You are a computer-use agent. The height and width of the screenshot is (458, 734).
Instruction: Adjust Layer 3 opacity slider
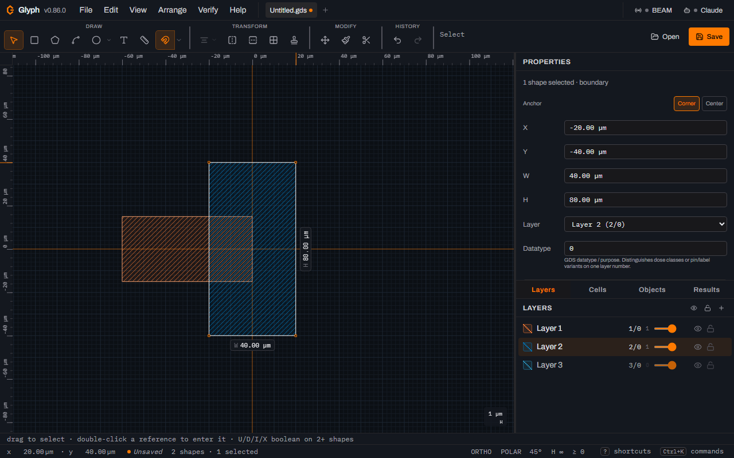665,365
